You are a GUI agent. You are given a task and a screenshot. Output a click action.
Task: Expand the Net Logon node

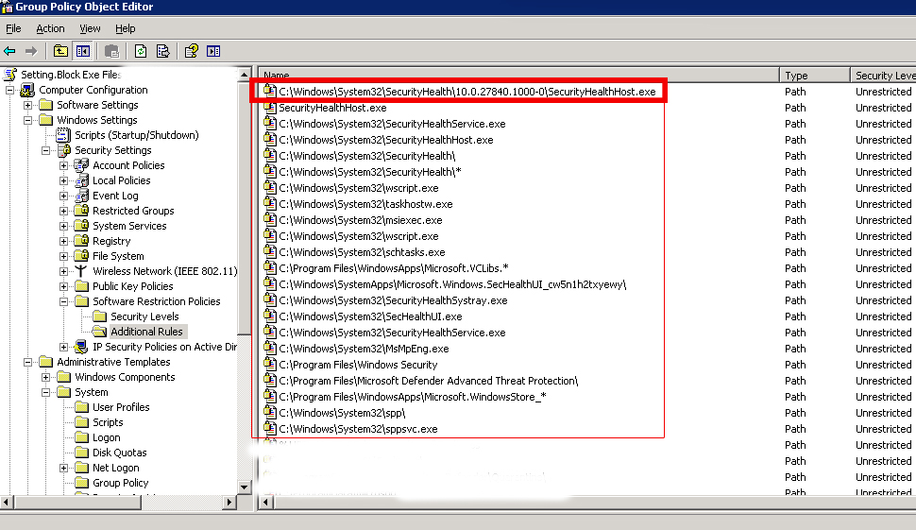(x=63, y=468)
